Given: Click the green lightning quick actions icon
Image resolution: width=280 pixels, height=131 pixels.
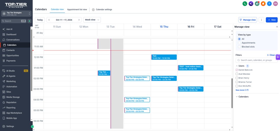Looking at the screenshot, I should click(x=30, y=21).
